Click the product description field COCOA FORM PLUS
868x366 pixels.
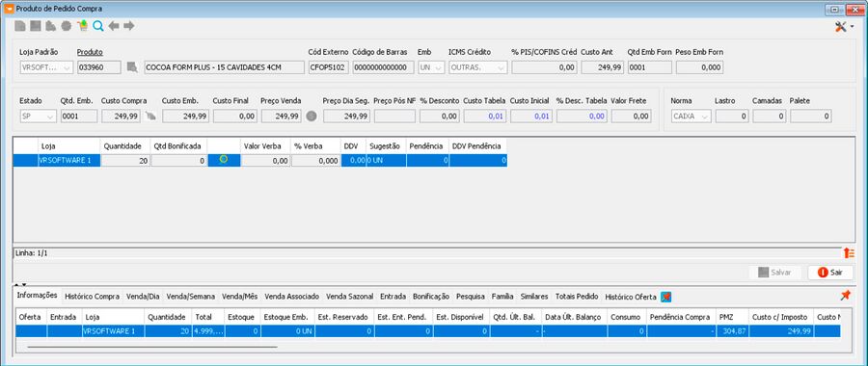point(224,67)
